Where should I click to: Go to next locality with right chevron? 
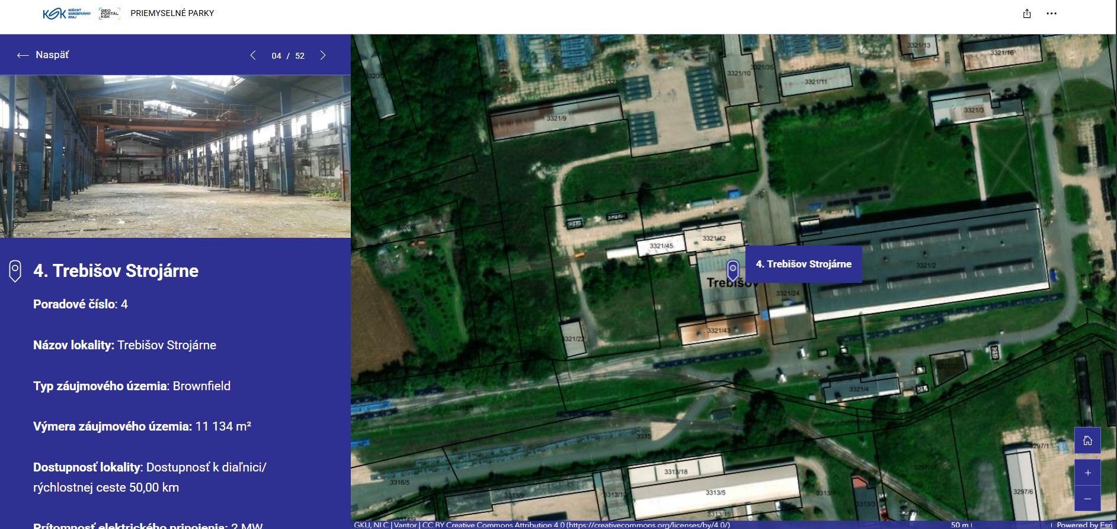point(323,55)
